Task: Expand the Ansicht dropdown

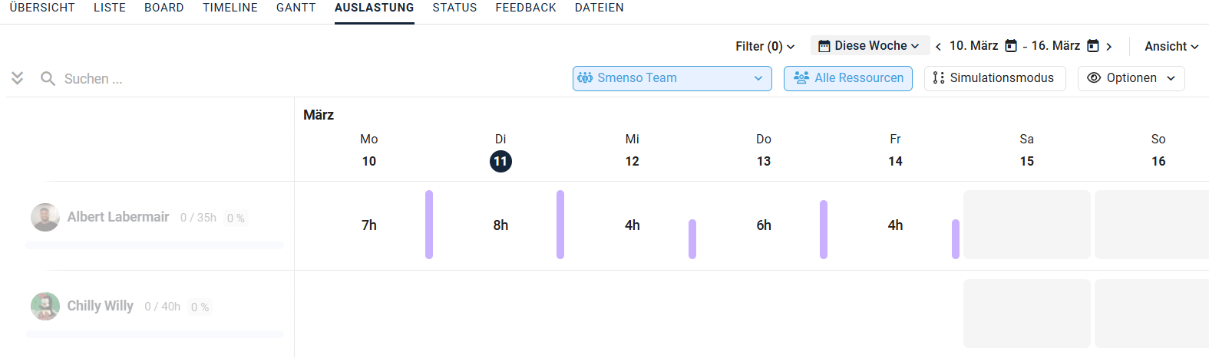Action: [x=1171, y=47]
